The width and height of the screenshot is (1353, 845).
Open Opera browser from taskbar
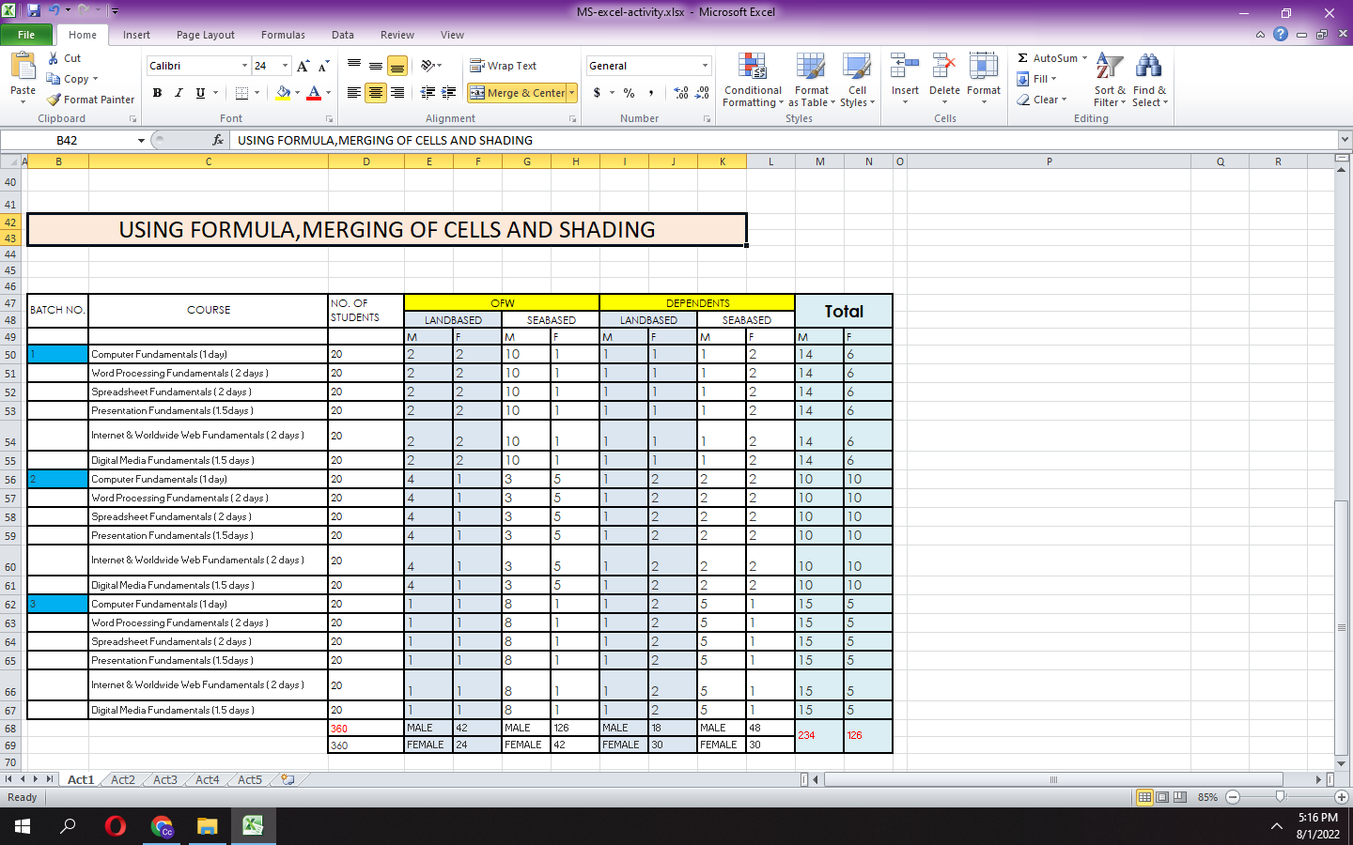coord(116,826)
